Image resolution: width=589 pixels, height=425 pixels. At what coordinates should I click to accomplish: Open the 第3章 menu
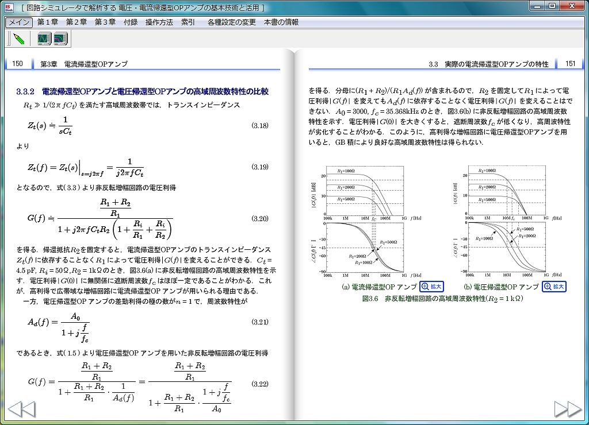pyautogui.click(x=105, y=22)
